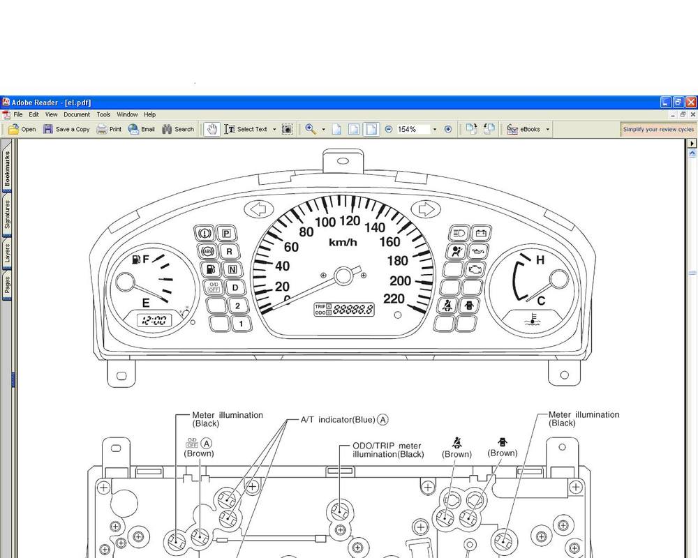
Task: Click the Search binoculars icon
Action: point(167,129)
